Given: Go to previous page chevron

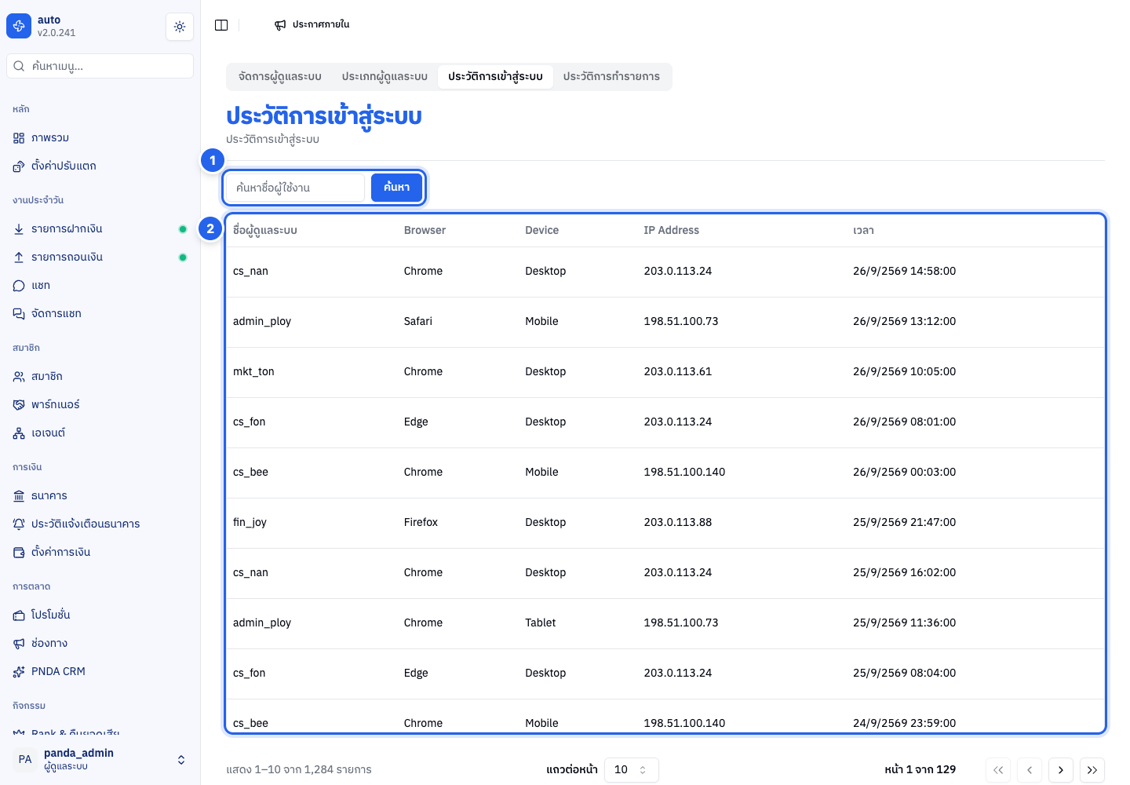Looking at the screenshot, I should pos(1030,770).
